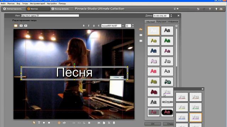
Task: Select the pointer selection tool
Action: pos(34,123)
